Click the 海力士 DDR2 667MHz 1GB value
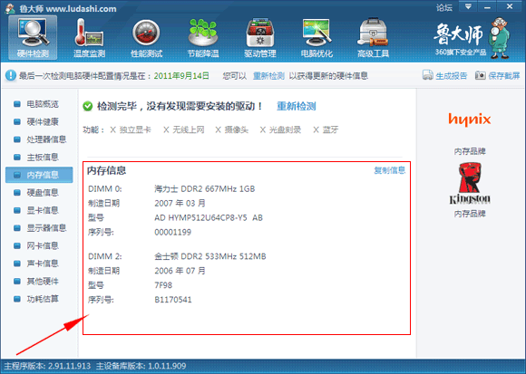This screenshot has height=374, width=526. [205, 189]
